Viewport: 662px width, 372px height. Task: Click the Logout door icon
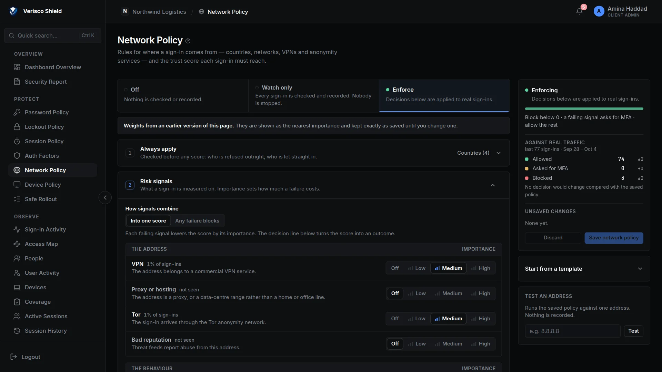14,357
